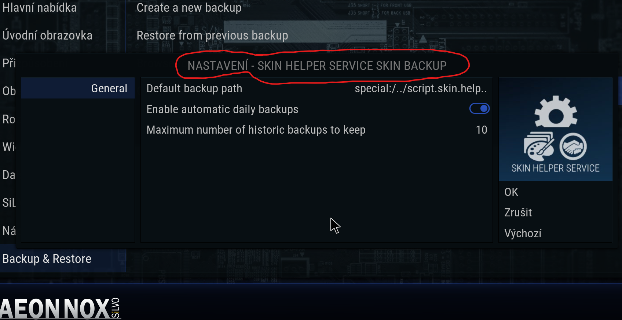Click the Skin Helper Service gear icon
The image size is (622, 320).
[x=556, y=112]
